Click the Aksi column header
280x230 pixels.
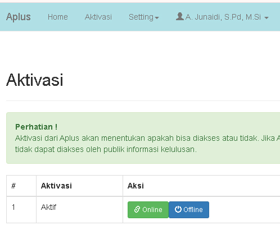pos(136,186)
